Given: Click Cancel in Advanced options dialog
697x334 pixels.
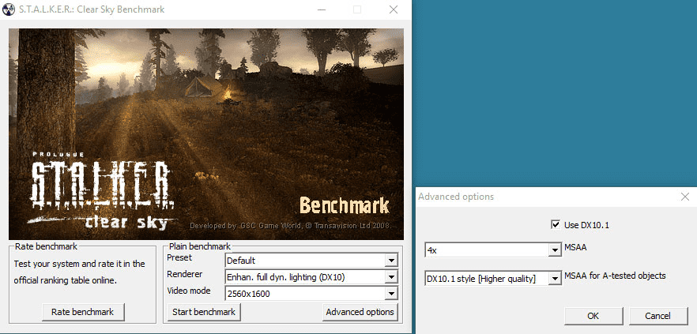Looking at the screenshot, I should pyautogui.click(x=657, y=316).
